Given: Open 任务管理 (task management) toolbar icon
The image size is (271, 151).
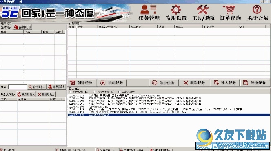Looking at the screenshot, I should (149, 13).
